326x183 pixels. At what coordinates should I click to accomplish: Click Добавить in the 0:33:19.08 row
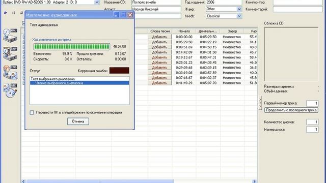click(159, 73)
